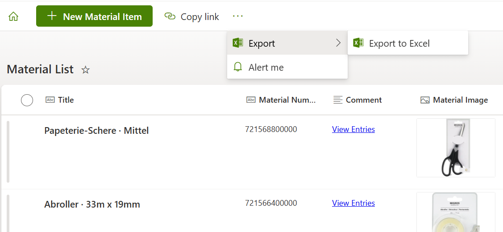Image resolution: width=503 pixels, height=232 pixels.
Task: Open the scissors material image thumbnail
Action: (x=456, y=148)
